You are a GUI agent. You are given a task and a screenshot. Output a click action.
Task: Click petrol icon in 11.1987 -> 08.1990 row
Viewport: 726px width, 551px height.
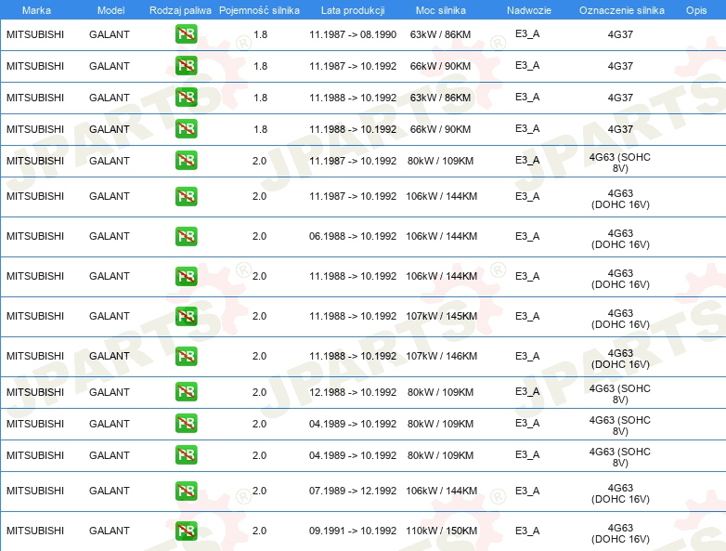coord(186,34)
